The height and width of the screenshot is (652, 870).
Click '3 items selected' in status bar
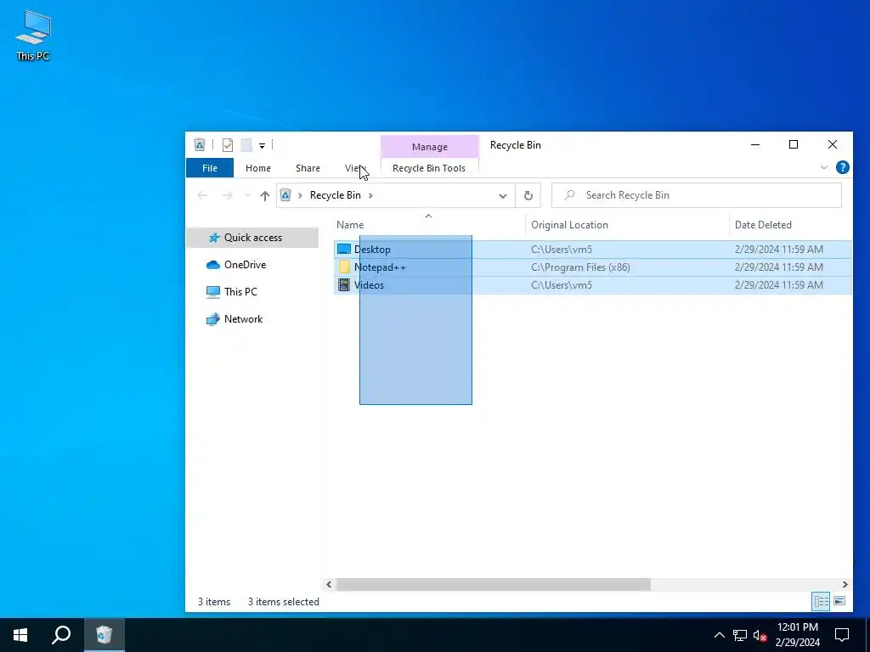coord(284,602)
